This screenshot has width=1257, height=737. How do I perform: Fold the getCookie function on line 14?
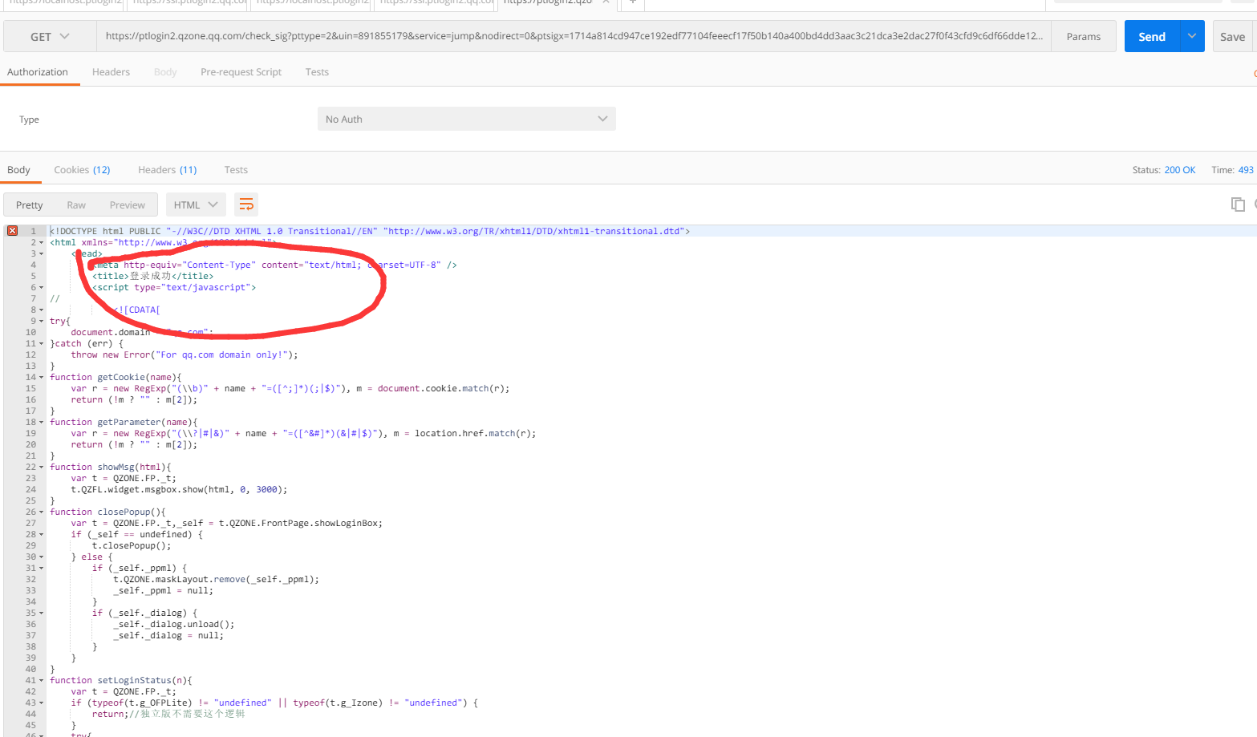point(42,377)
